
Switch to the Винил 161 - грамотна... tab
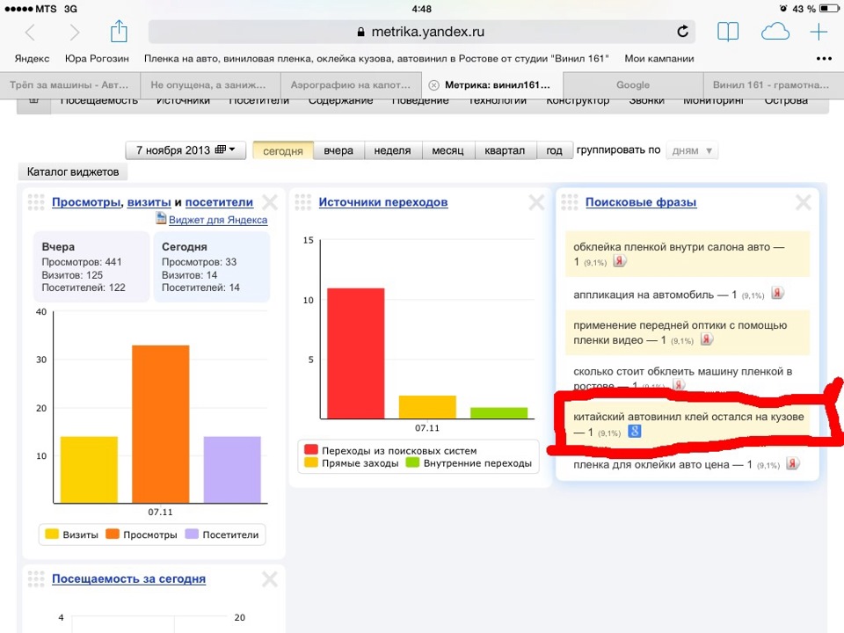coord(774,85)
